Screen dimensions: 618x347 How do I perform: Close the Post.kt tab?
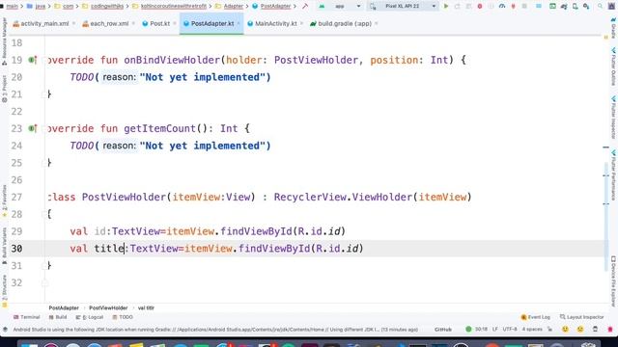click(x=175, y=23)
